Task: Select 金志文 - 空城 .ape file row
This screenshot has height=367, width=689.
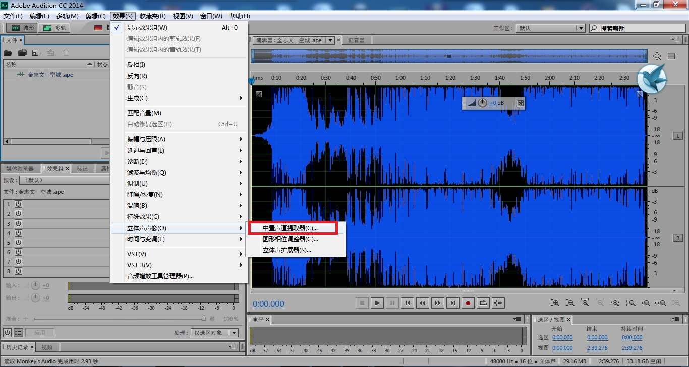Action: (x=55, y=75)
